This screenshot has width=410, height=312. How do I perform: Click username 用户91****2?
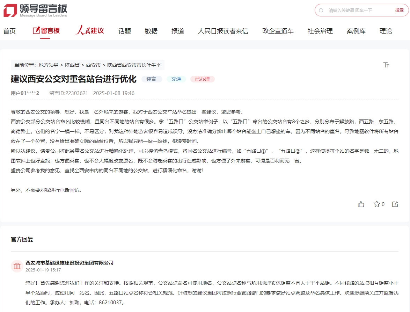25,93
